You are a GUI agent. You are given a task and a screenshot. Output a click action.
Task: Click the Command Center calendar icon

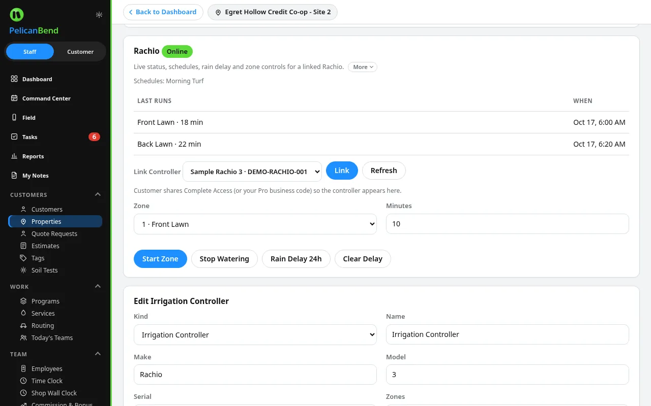(14, 98)
